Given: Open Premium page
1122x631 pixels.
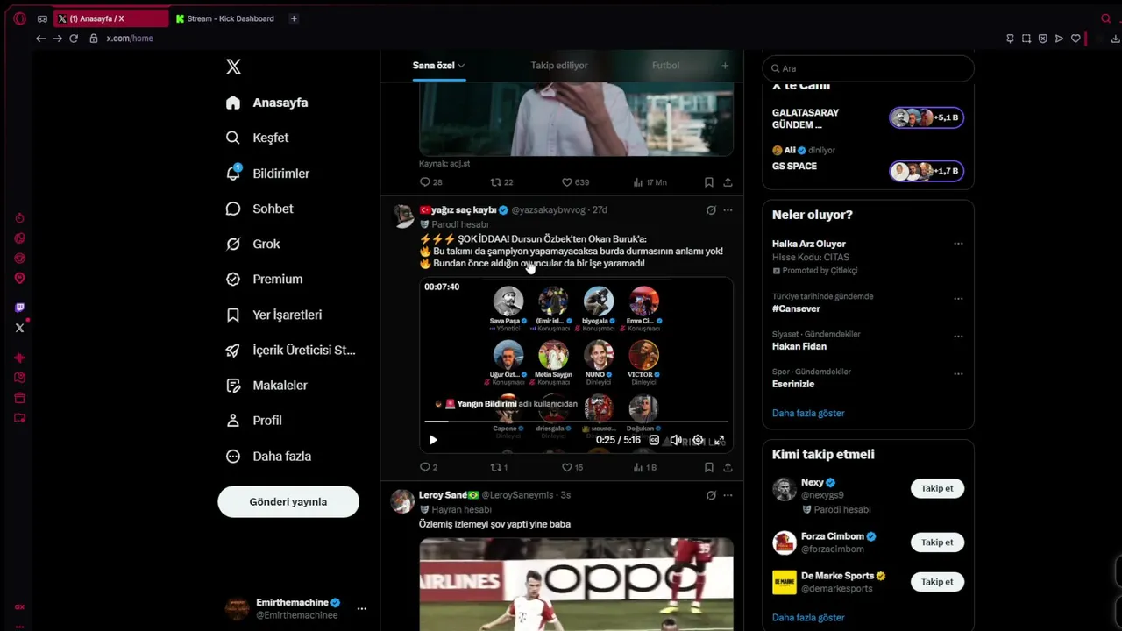Looking at the screenshot, I should pos(265,279).
